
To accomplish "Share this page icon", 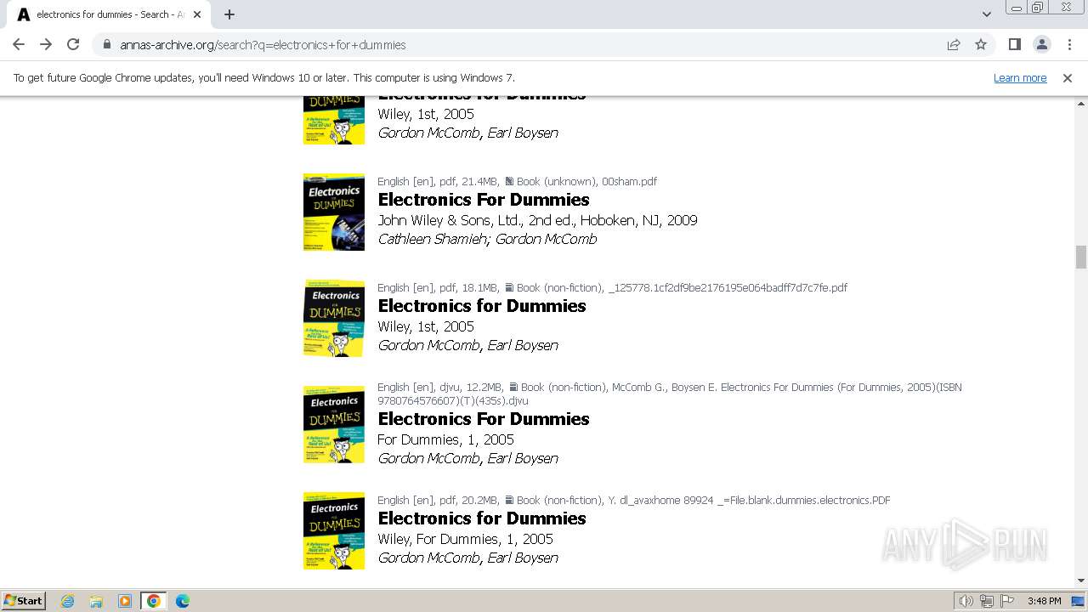I will (954, 44).
